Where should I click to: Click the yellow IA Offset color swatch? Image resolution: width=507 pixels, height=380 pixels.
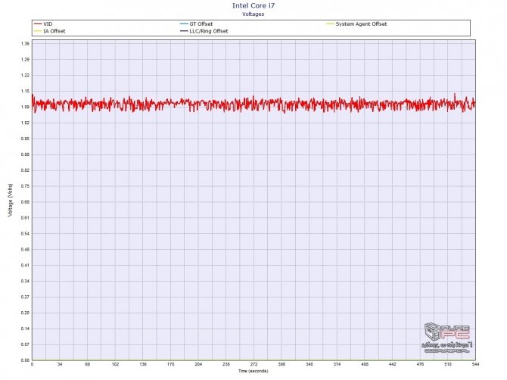click(x=38, y=31)
